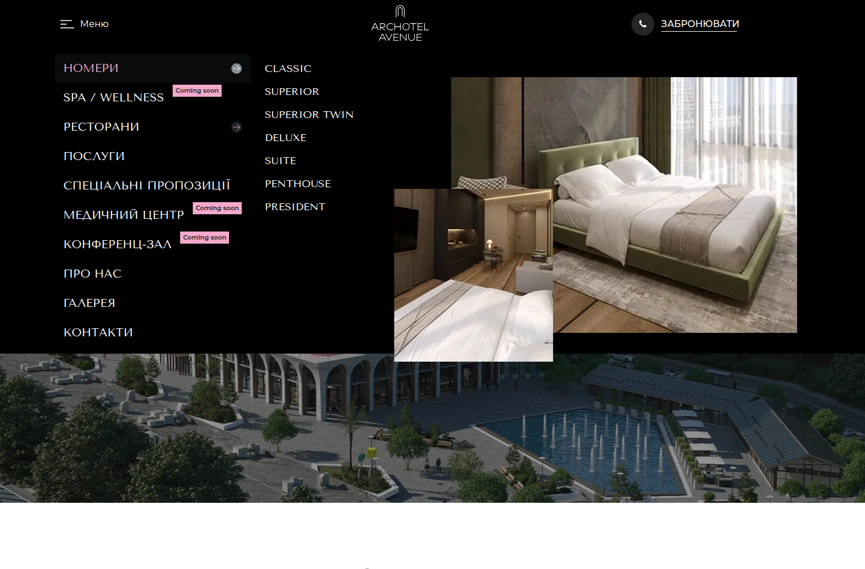The height and width of the screenshot is (569, 865).
Task: Choose the PENTHOUSE room option
Action: (298, 184)
